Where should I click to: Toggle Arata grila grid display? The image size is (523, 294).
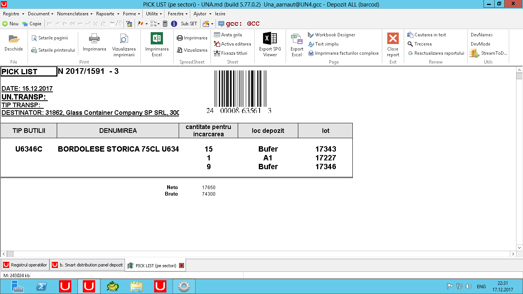[228, 35]
